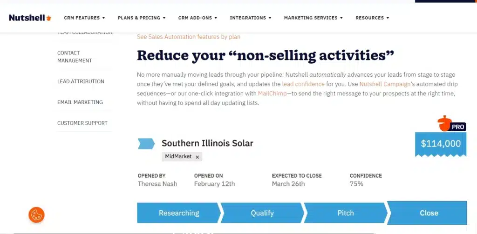Image resolution: width=477 pixels, height=234 pixels.
Task: Open the lead confidence link
Action: pyautogui.click(x=303, y=84)
